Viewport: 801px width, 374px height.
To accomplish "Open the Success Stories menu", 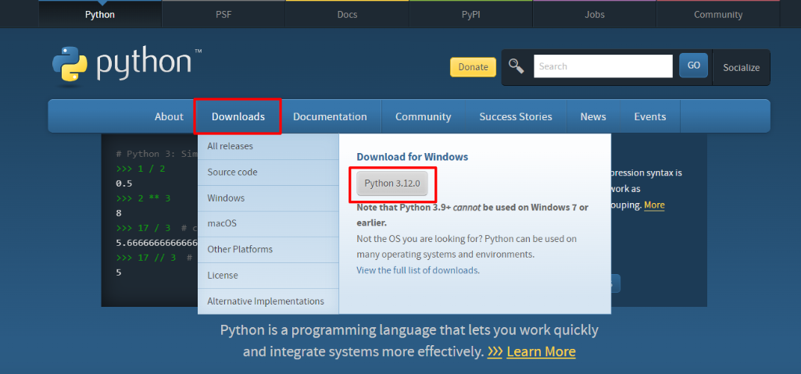I will pyautogui.click(x=516, y=116).
